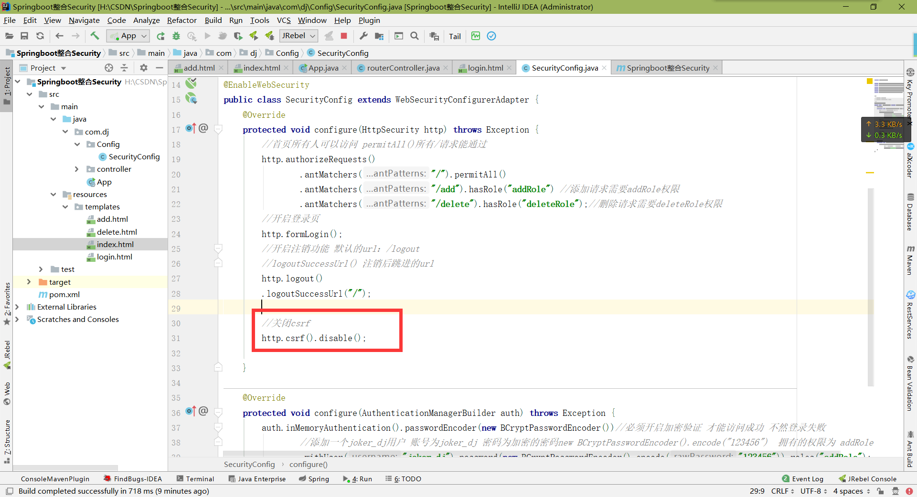This screenshot has width=917, height=497.
Task: Toggle the Maven tool window
Action: (x=910, y=260)
